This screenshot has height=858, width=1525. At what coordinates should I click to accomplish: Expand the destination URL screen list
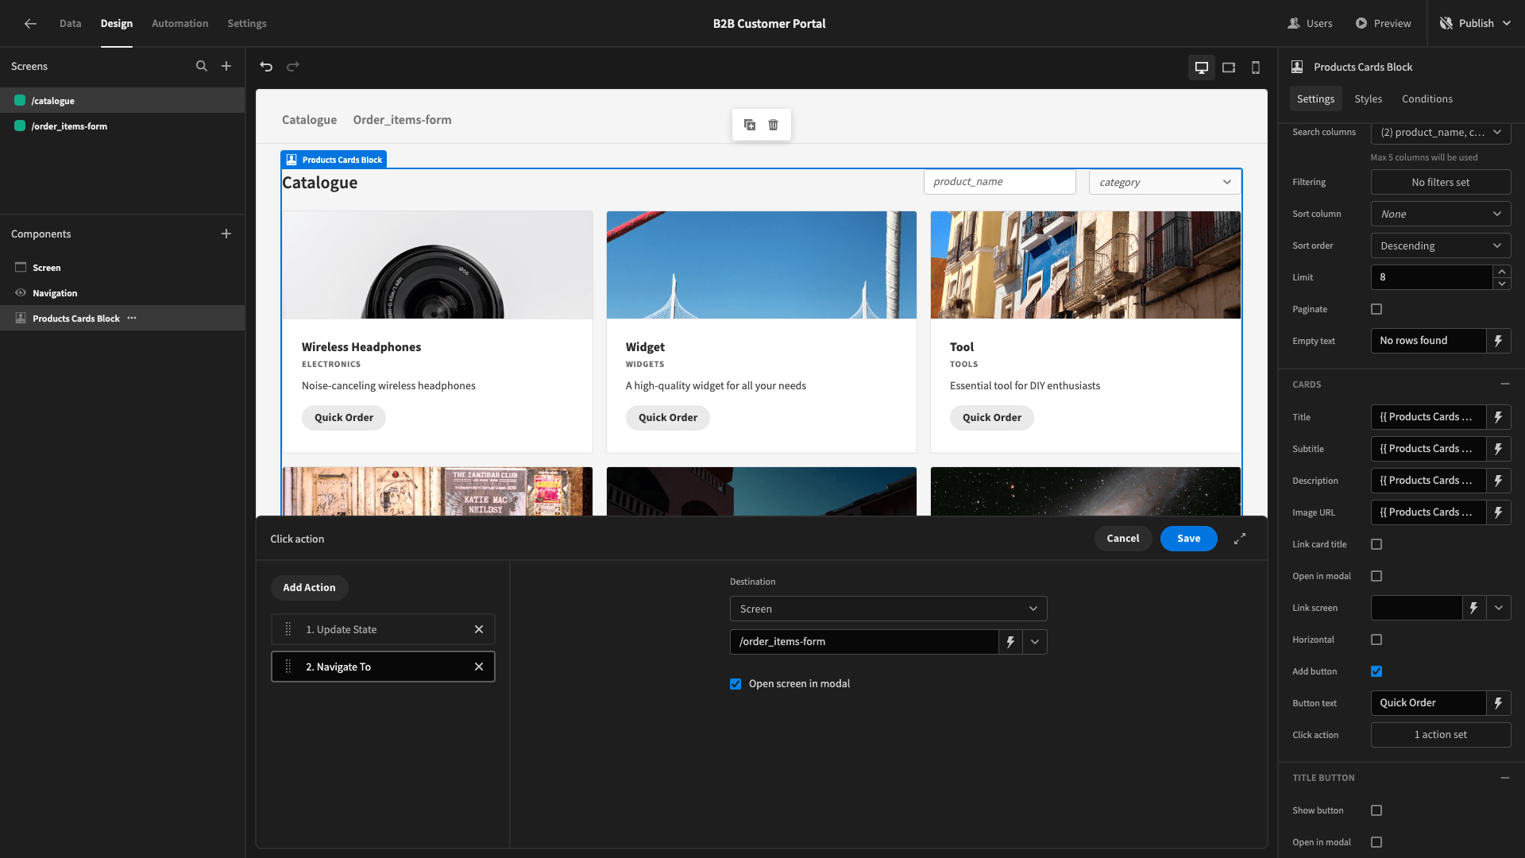coord(1034,642)
